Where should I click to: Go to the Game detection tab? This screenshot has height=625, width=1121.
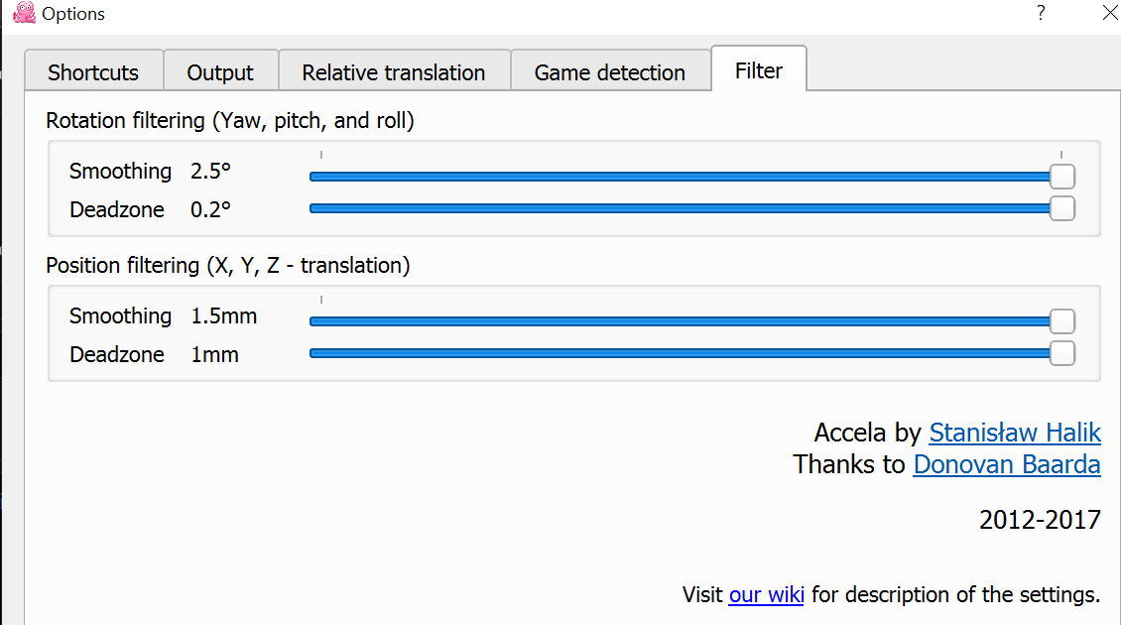click(x=609, y=72)
